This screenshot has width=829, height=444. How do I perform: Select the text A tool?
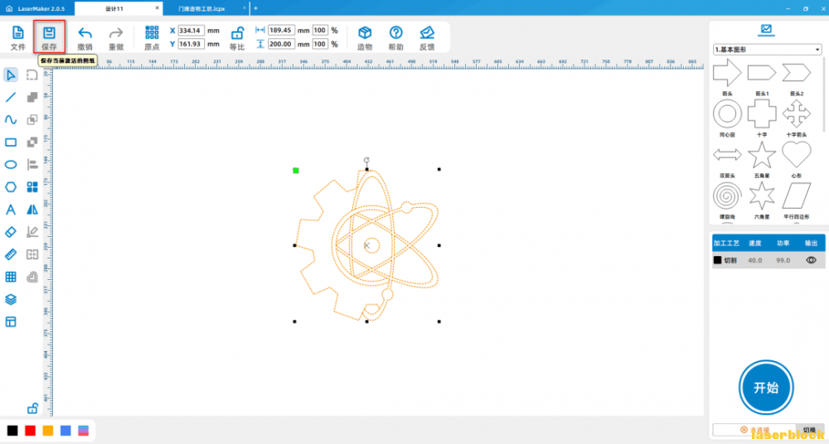point(11,210)
